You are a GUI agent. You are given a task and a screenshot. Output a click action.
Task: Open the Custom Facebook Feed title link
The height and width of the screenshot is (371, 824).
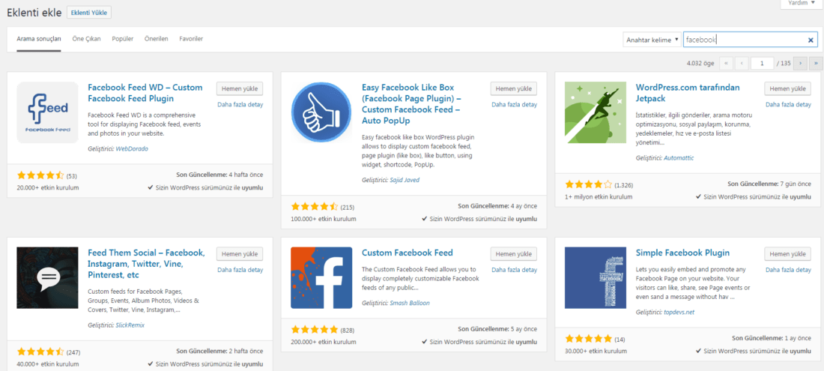click(x=408, y=253)
